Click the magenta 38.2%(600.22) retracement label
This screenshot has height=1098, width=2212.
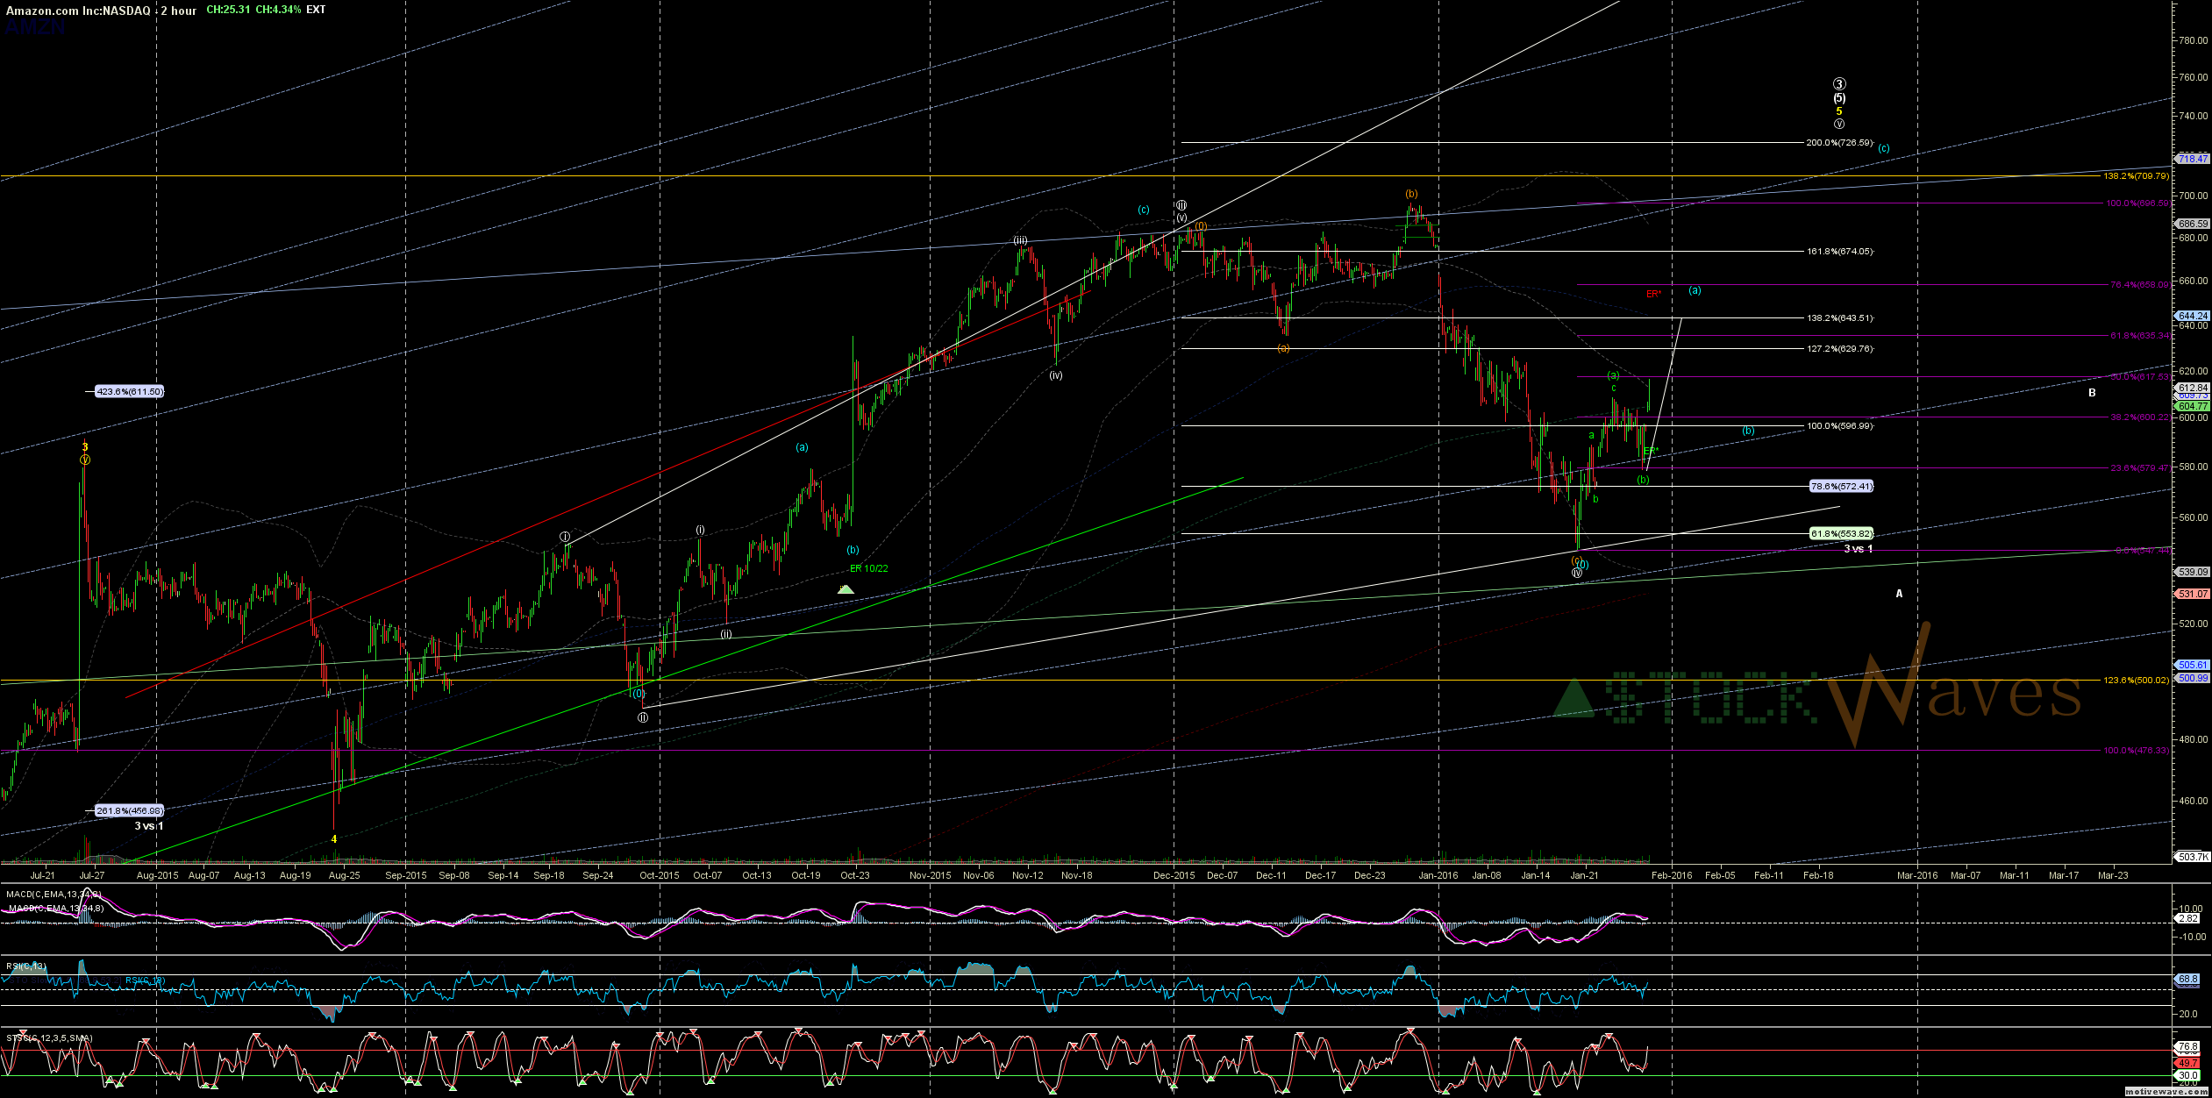[2139, 417]
